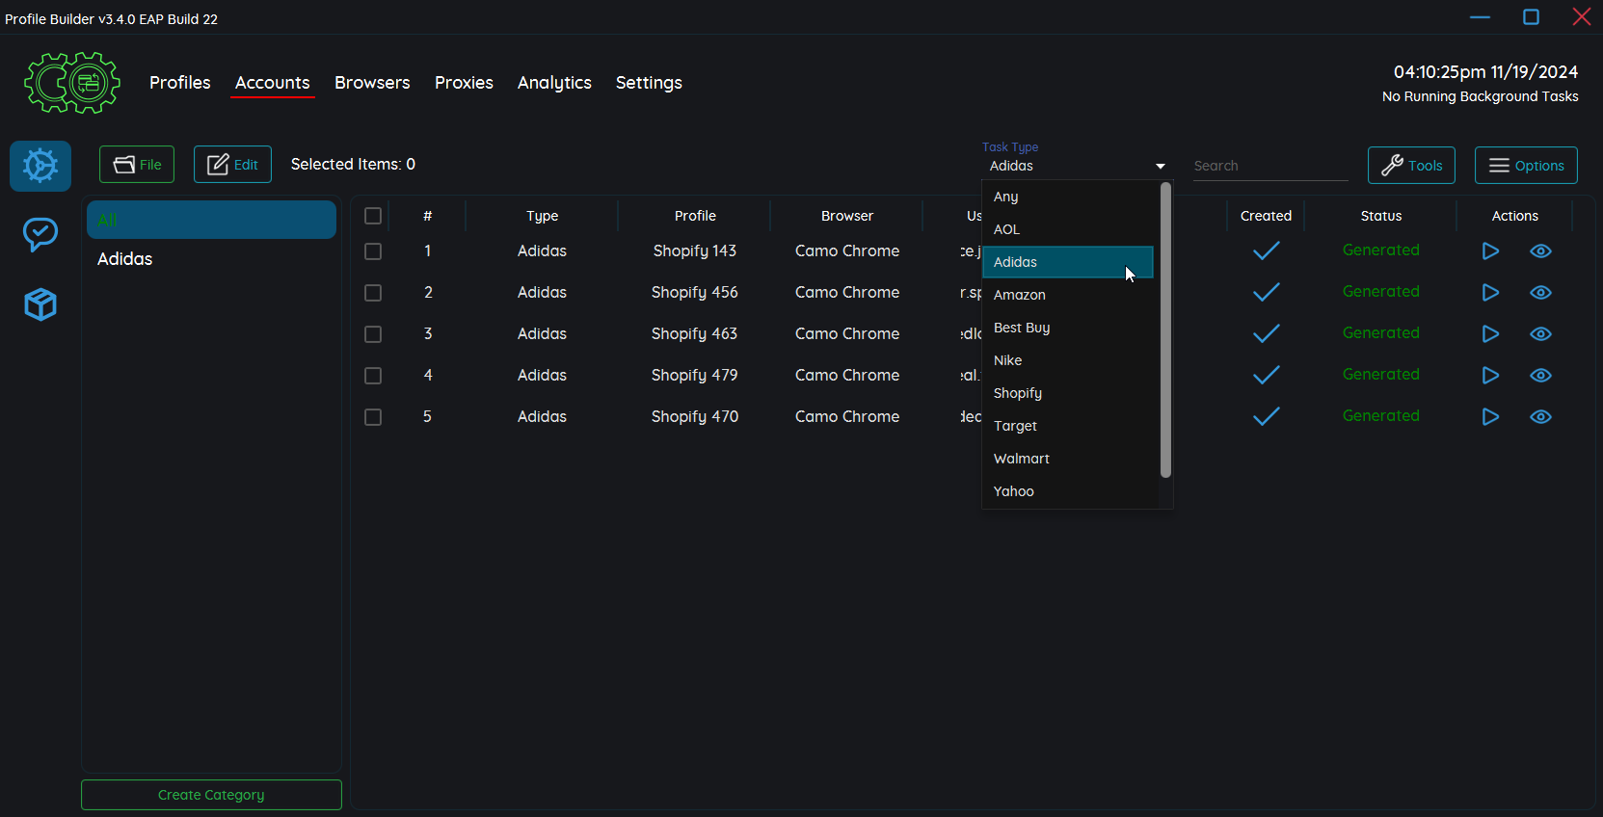Check the select-all header checkbox
Viewport: 1603px width, 817px height.
click(373, 216)
